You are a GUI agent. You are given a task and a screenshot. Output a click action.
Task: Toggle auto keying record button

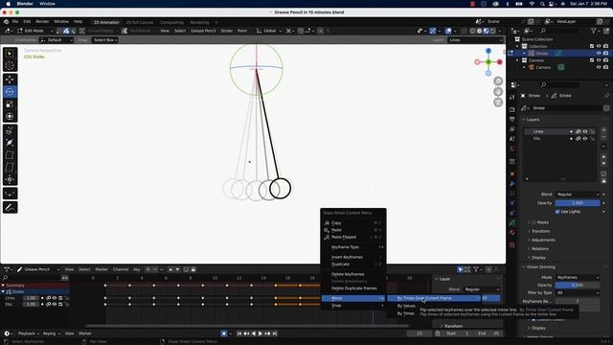pos(223,333)
